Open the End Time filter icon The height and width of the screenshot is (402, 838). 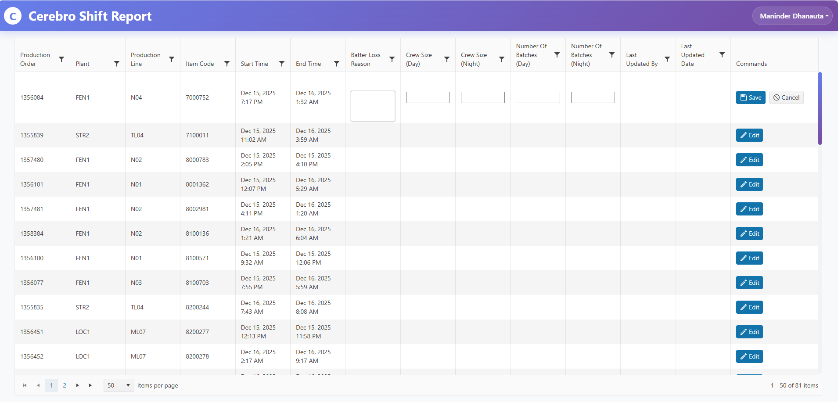point(337,64)
